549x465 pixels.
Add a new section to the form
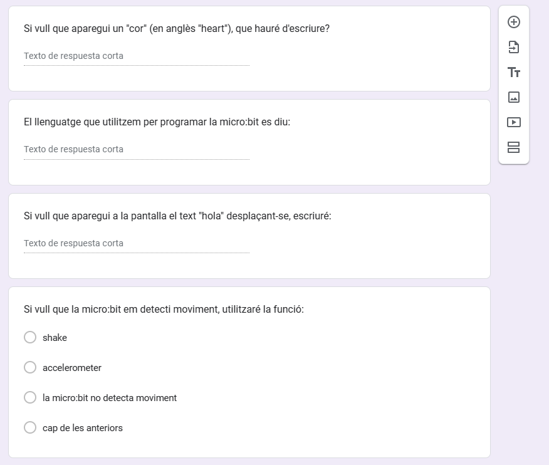pos(514,148)
